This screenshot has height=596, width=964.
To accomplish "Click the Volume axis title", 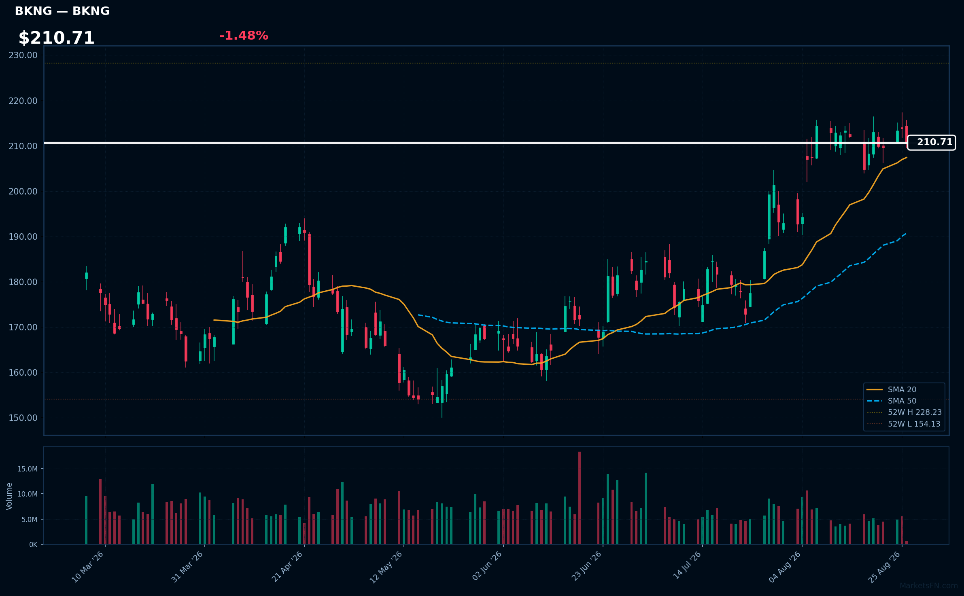I will [x=9, y=496].
